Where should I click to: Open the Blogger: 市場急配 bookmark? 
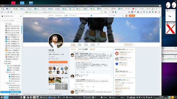[13, 50]
